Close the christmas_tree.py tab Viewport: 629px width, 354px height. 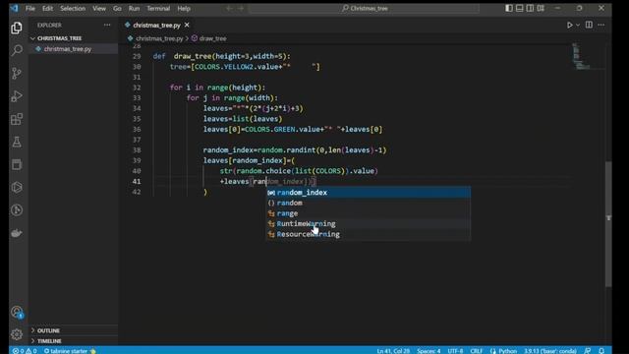click(187, 25)
